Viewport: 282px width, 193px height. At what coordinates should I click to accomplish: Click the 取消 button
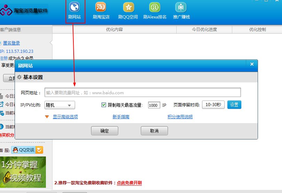[154, 131]
